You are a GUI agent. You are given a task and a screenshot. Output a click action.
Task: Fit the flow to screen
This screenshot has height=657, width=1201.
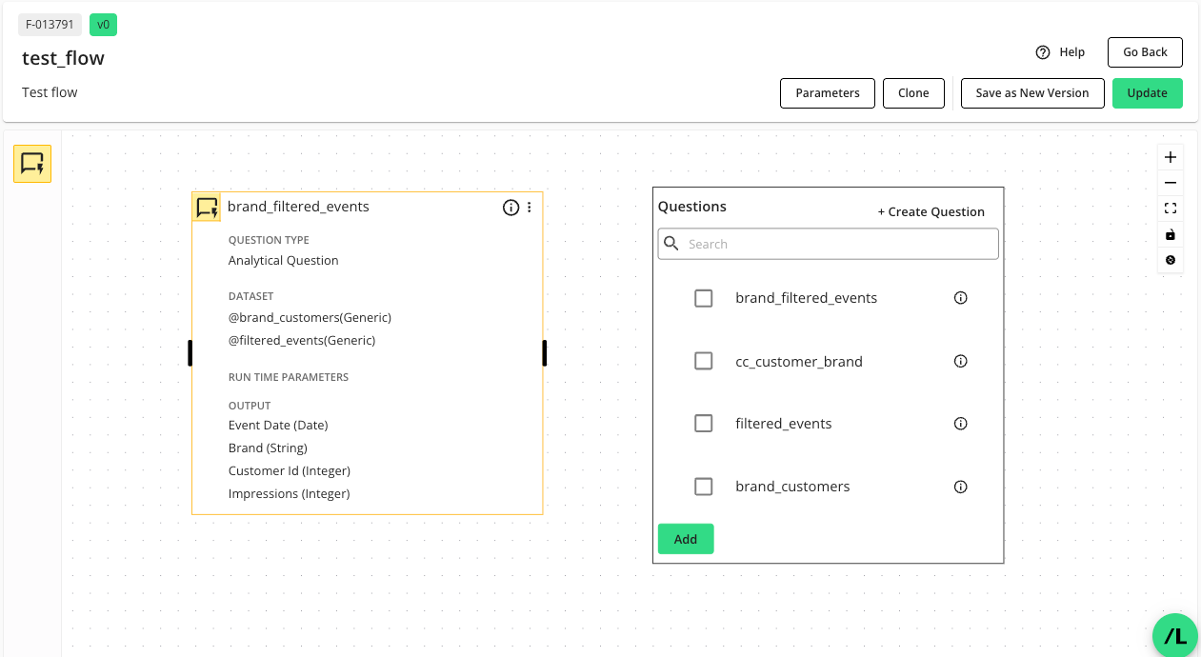[1170, 208]
